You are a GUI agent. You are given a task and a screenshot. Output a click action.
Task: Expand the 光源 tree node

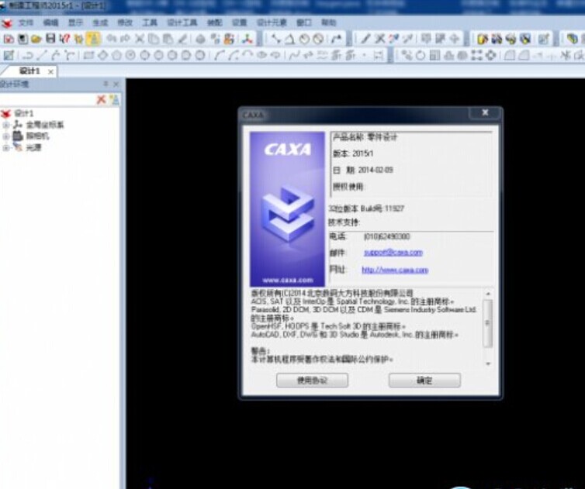point(5,148)
